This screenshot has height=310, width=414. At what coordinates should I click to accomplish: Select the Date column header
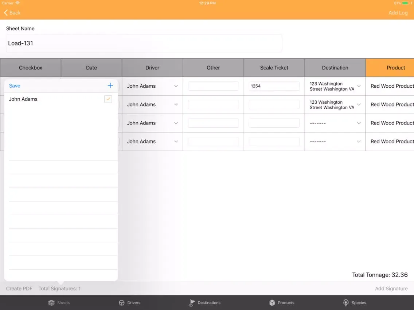pos(91,68)
